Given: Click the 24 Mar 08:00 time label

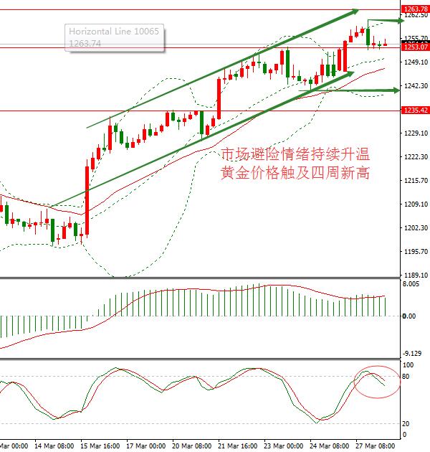Looking at the screenshot, I should (x=329, y=446).
